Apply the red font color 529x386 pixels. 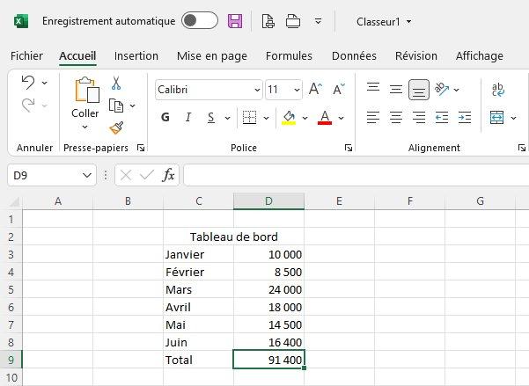tap(325, 118)
